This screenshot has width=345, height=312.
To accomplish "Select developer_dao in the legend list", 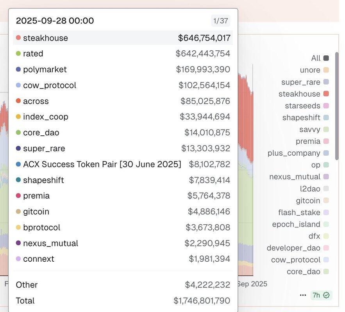I will pos(298,248).
